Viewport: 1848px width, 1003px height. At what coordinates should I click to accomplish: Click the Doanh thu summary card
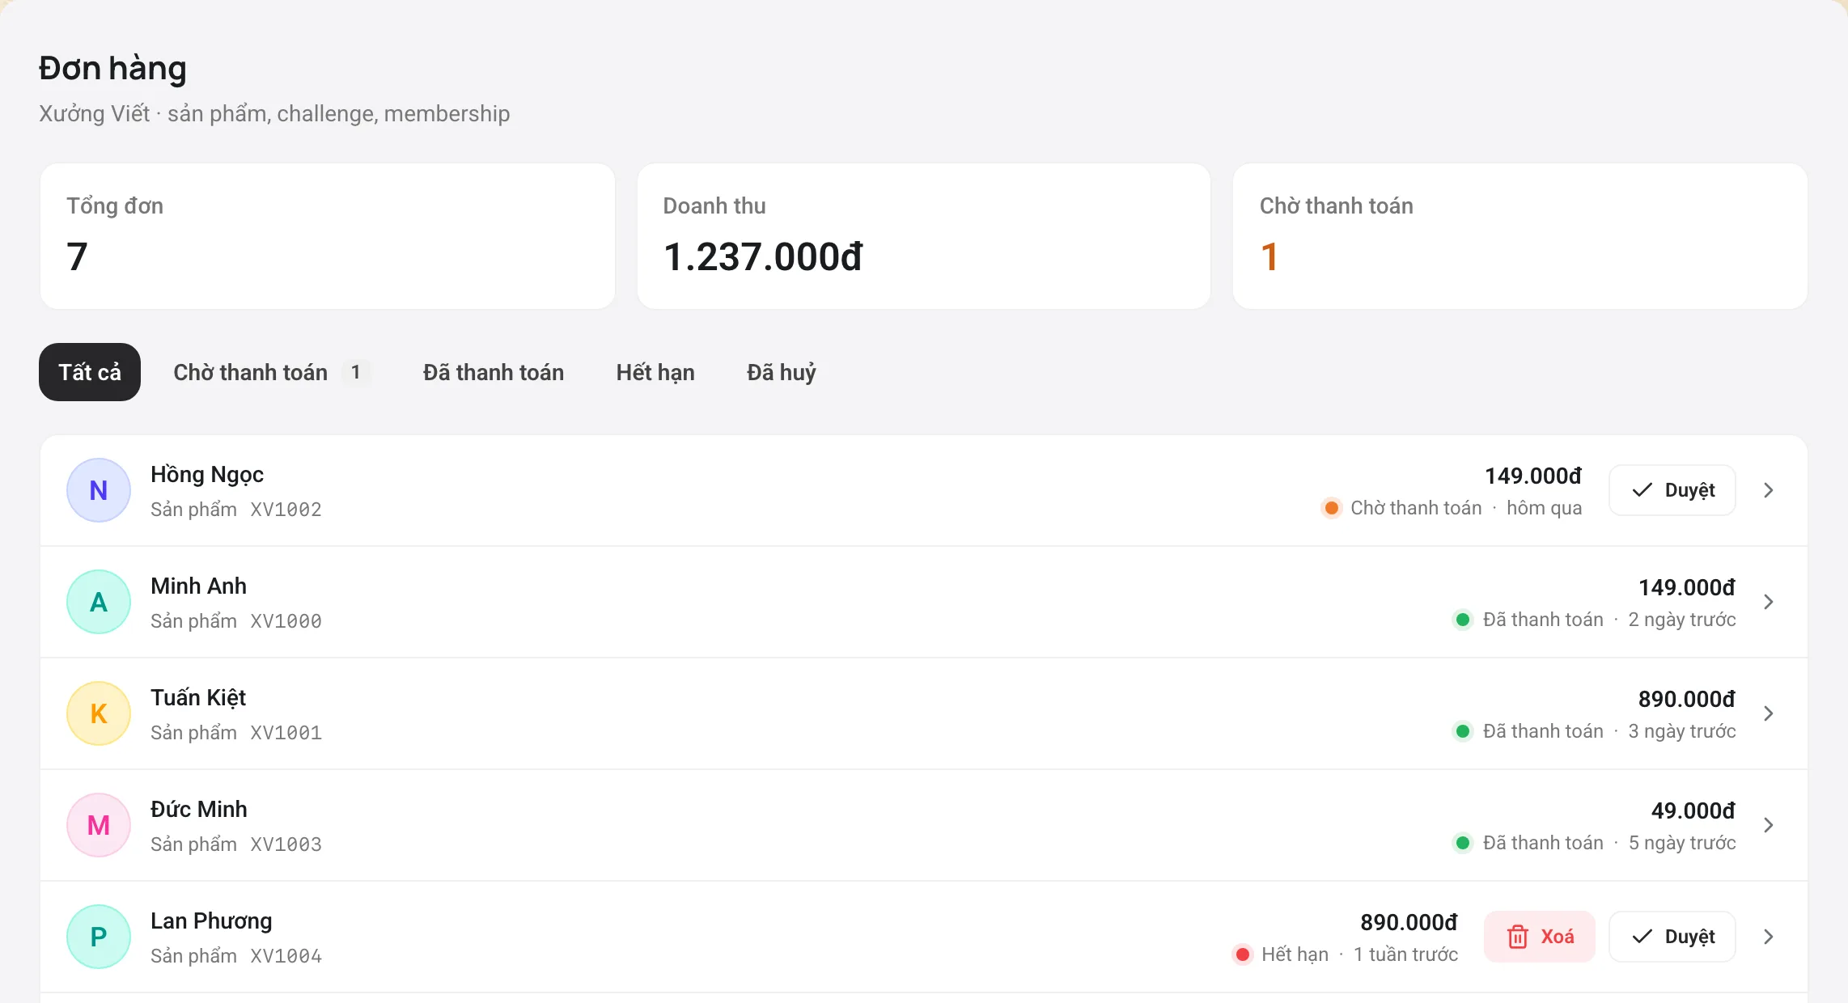pyautogui.click(x=924, y=236)
